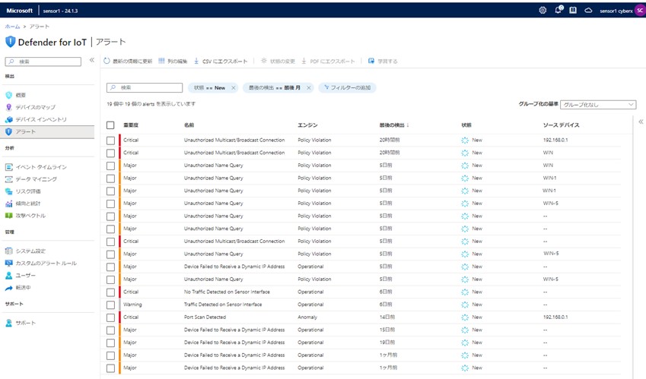This screenshot has width=646, height=379.
Task: Open the notifications bell icon
Action: tap(558, 10)
